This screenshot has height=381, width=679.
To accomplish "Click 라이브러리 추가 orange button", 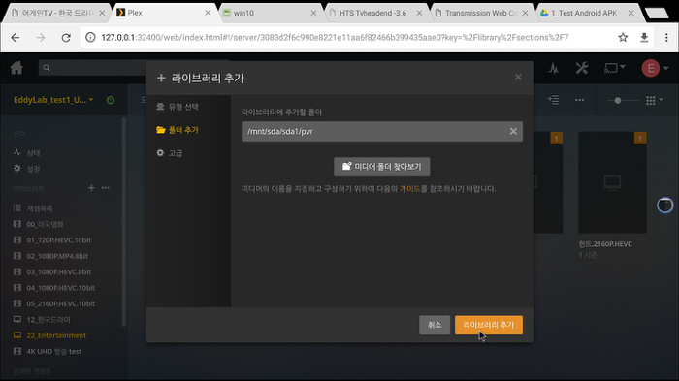I will point(489,325).
